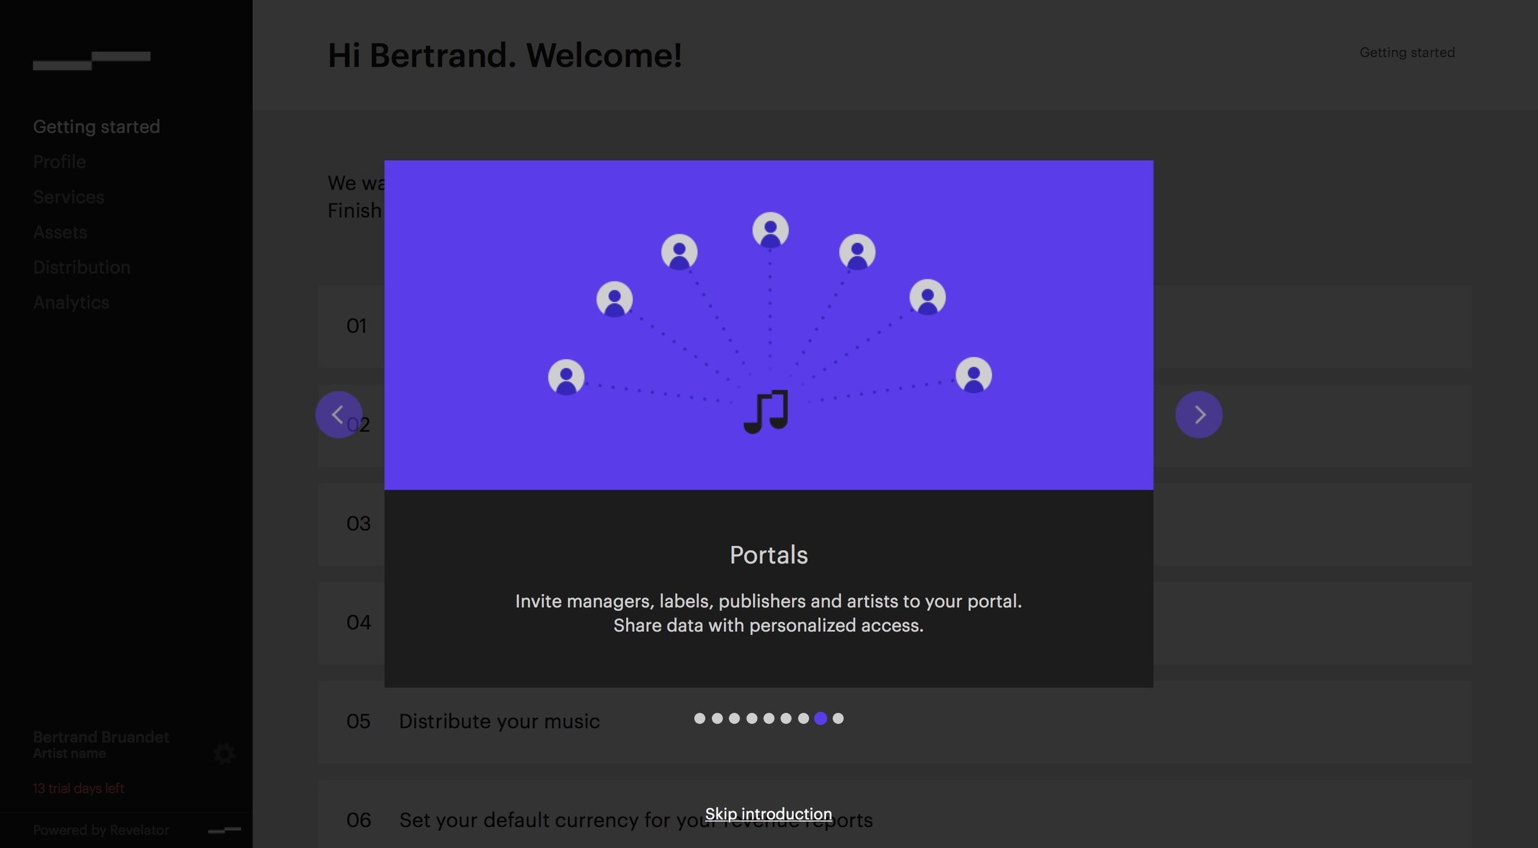Open step 06 default currency row

[x=895, y=814]
